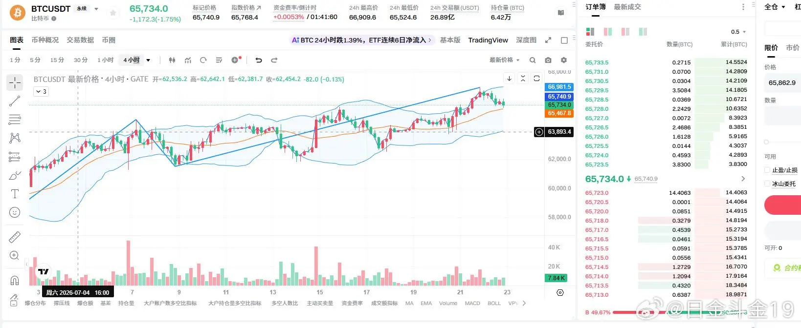
Task: Select the ruler measure tool
Action: (x=15, y=237)
